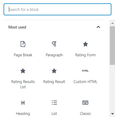Add the Classic block keyboard icon

(x=85, y=103)
